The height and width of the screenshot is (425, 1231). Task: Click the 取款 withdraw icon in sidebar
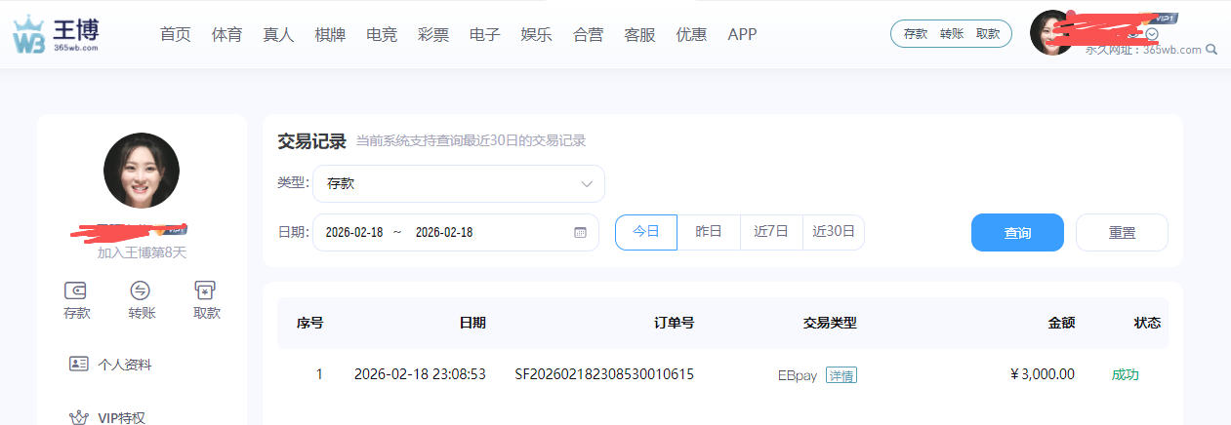(206, 290)
